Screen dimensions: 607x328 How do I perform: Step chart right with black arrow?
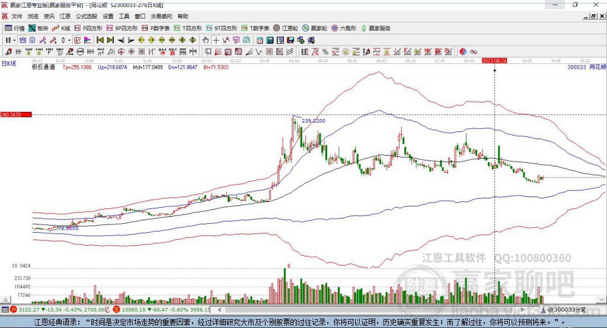coord(131,40)
